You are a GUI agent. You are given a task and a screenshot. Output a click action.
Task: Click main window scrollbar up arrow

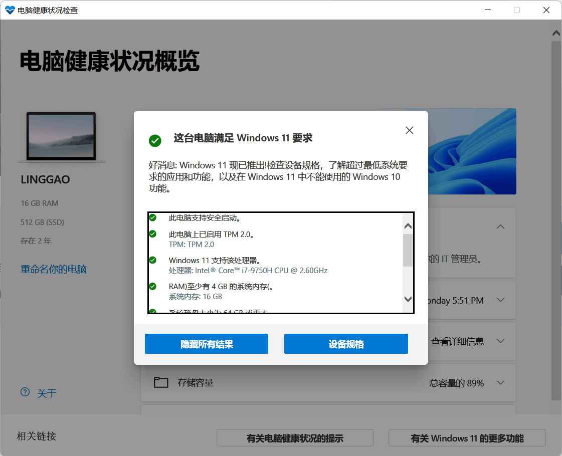[x=556, y=33]
